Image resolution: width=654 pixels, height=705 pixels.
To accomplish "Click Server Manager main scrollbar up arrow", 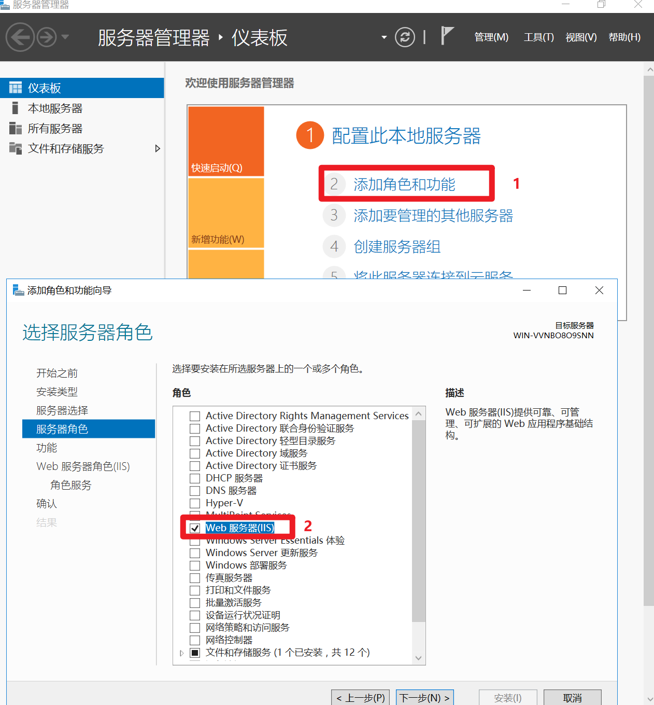I will [649, 69].
